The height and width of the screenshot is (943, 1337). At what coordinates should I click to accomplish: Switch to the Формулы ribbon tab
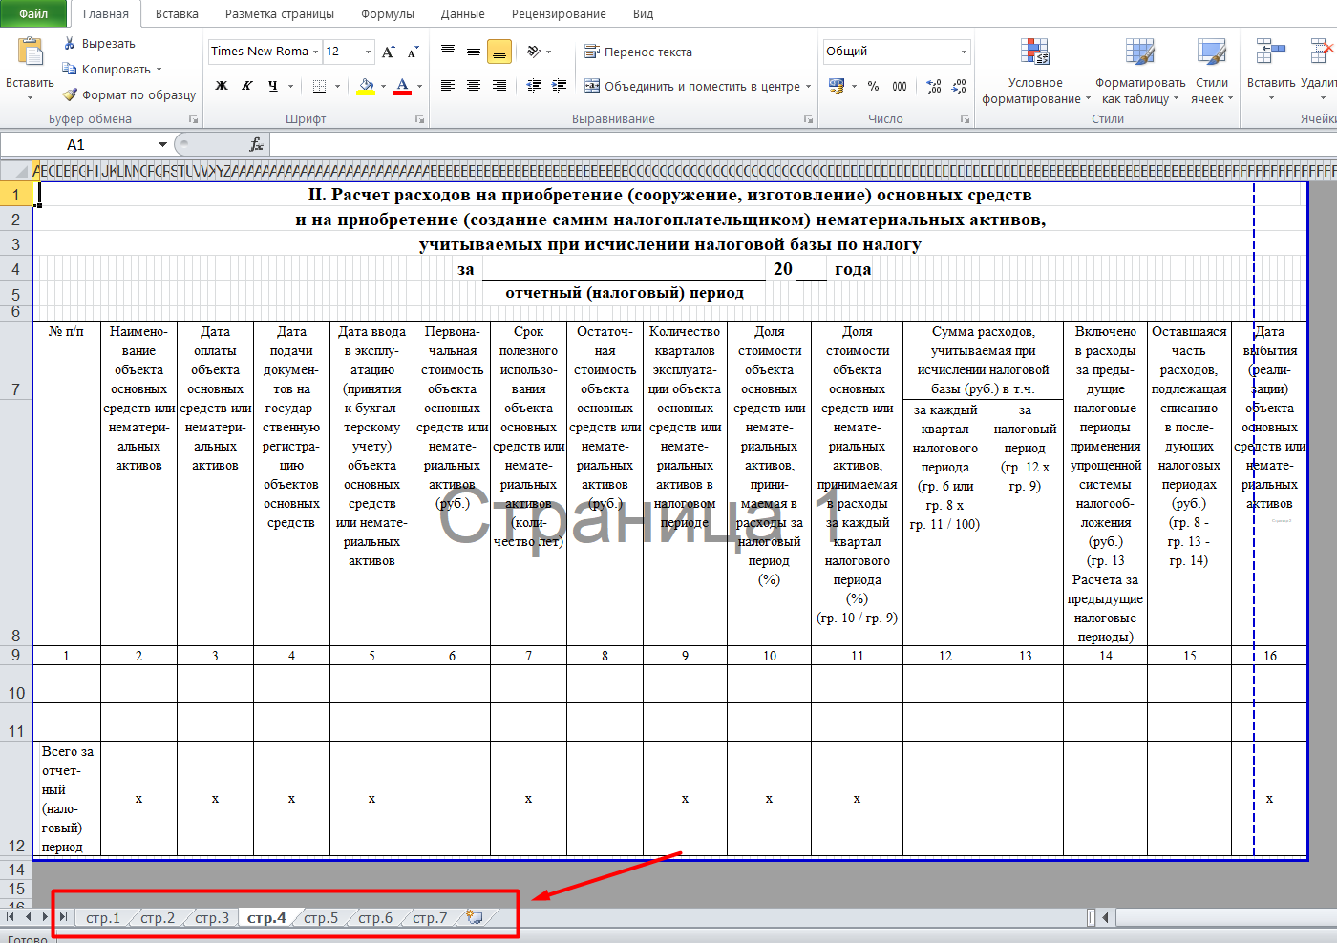388,14
